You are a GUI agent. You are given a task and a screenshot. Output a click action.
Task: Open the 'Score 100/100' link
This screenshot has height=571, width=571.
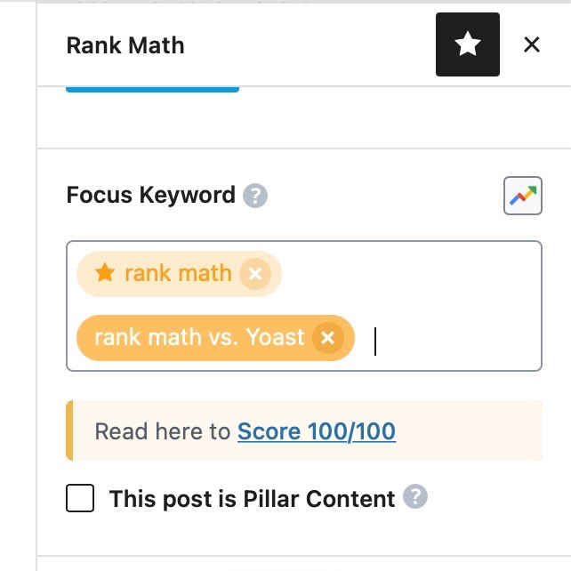click(x=317, y=431)
